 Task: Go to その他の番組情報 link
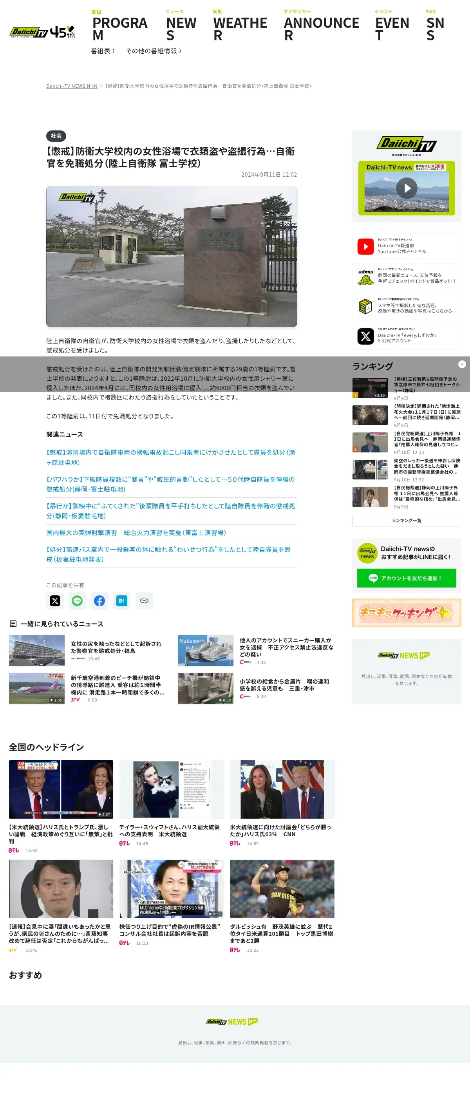point(154,51)
